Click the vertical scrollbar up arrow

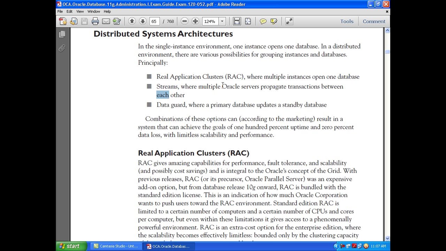pyautogui.click(x=387, y=31)
